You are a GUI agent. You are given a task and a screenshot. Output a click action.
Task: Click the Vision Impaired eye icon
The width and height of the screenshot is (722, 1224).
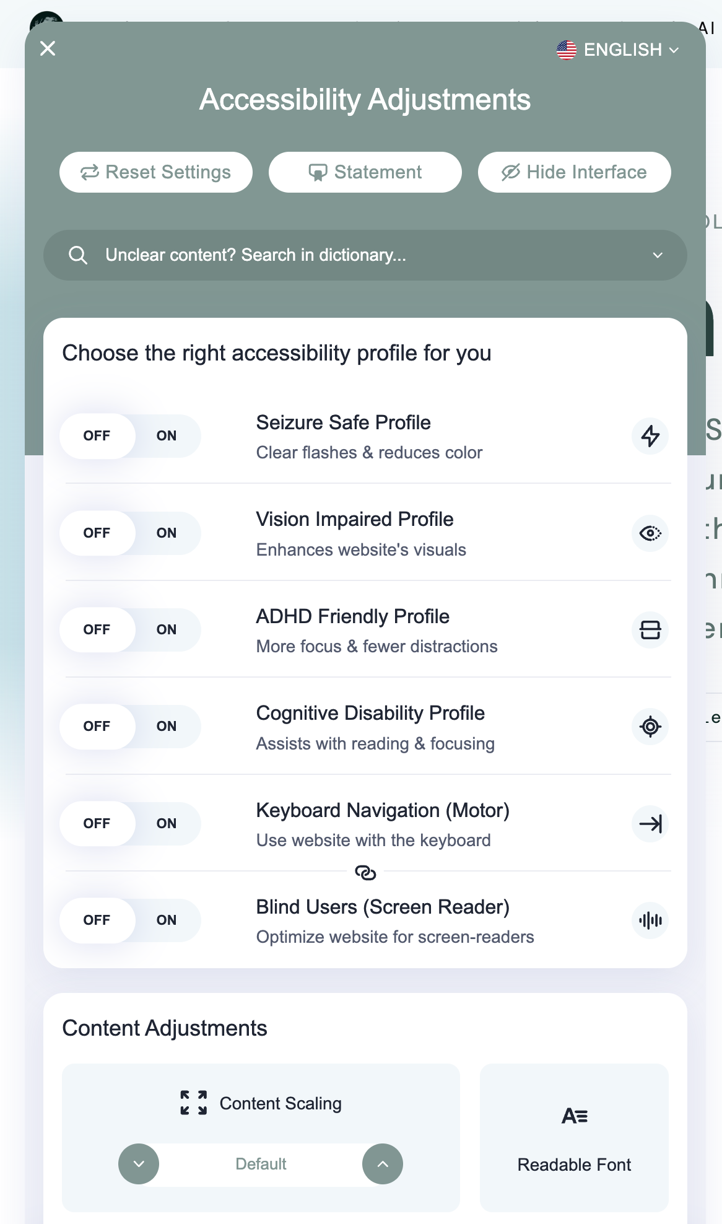click(650, 533)
